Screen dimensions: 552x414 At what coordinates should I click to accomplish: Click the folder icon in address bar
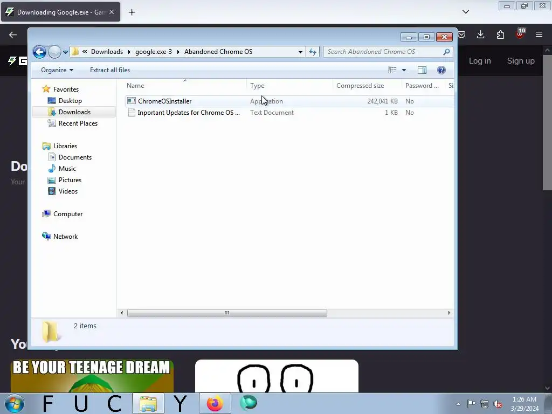pyautogui.click(x=74, y=52)
